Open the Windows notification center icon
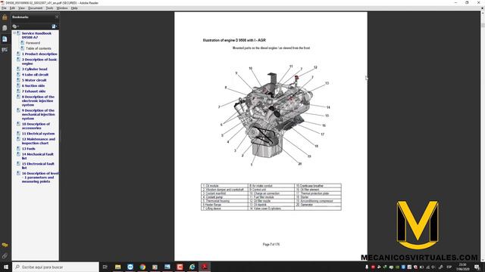Viewport: 485px width, 272px height. 477,267
